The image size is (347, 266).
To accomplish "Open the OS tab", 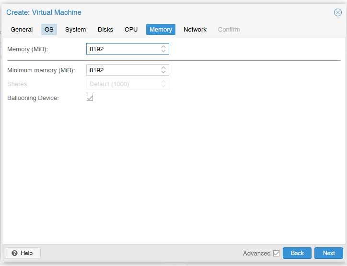I will (x=49, y=29).
